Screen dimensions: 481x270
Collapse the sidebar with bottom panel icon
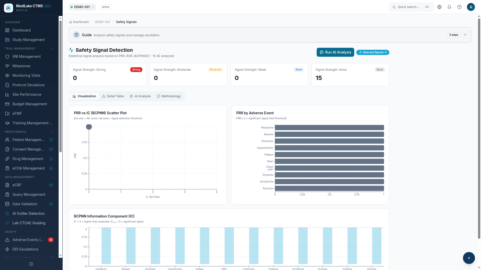(x=31, y=264)
